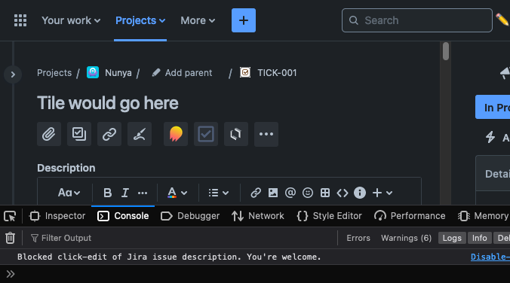
Task: Click the Add child issue icon
Action: tap(79, 134)
